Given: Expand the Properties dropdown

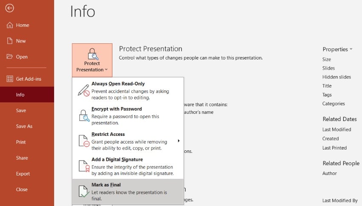Looking at the screenshot, I should click(337, 49).
